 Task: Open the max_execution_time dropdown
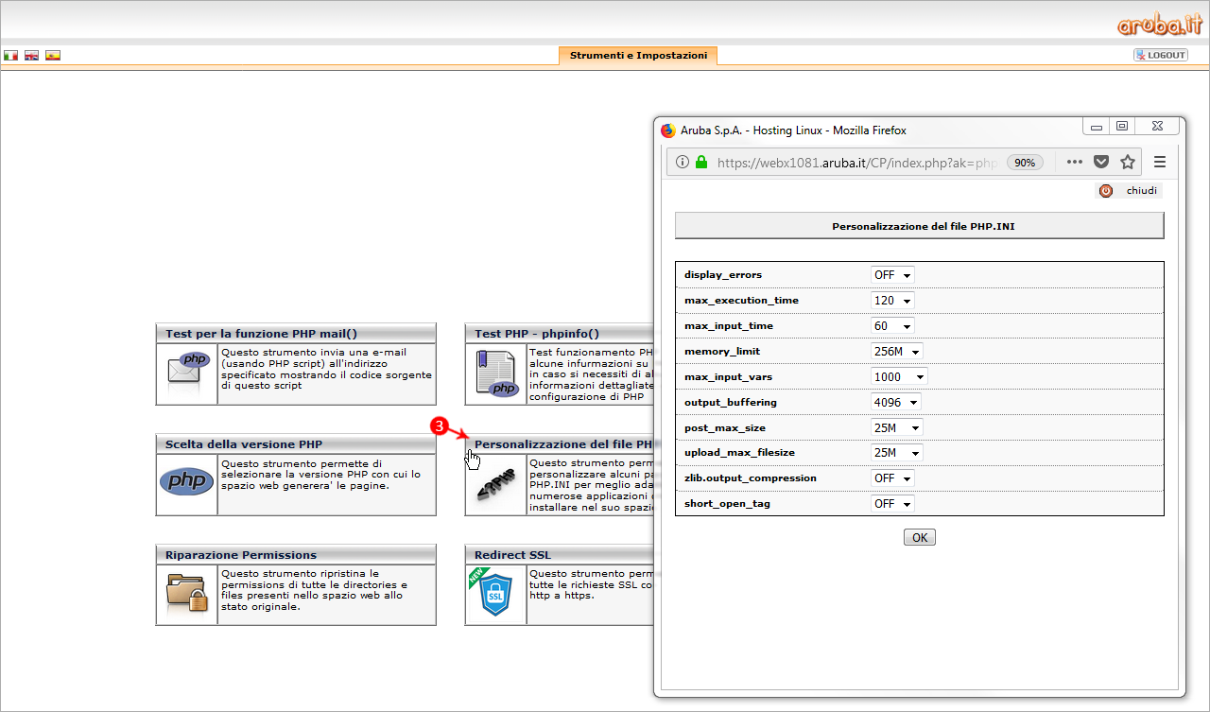[892, 301]
